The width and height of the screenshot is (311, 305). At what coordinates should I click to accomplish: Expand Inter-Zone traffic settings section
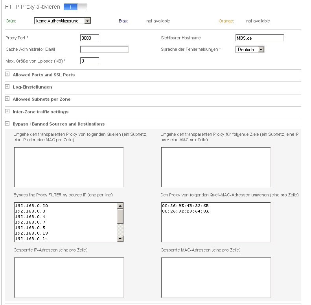[7, 112]
